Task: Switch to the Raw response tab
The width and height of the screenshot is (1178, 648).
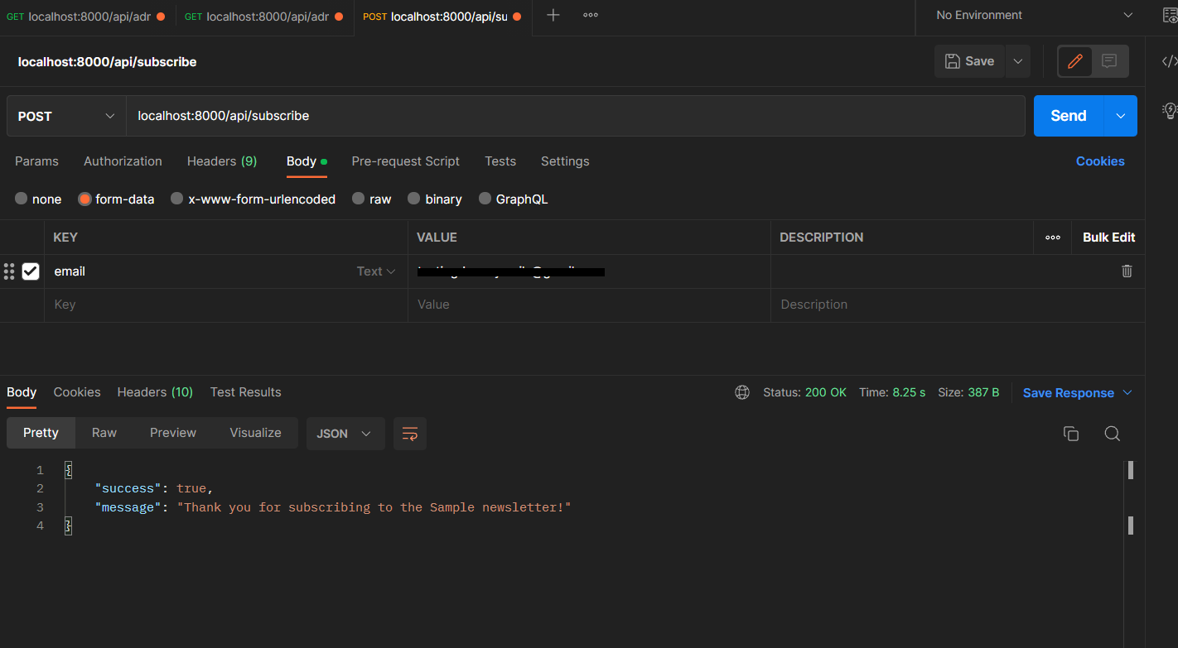Action: [104, 432]
